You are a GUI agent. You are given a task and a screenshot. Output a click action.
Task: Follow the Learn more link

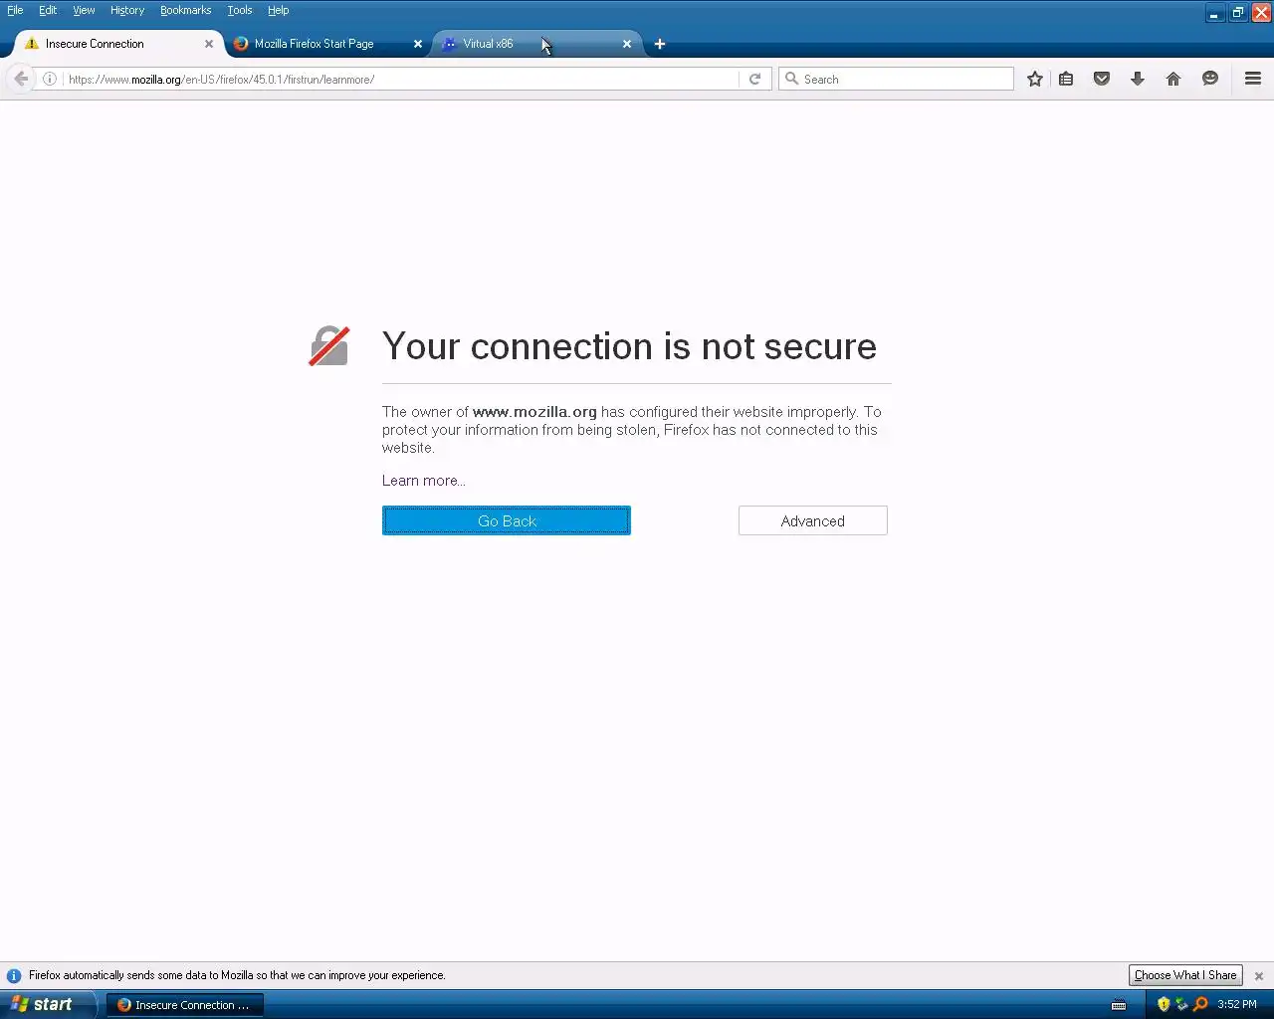[424, 481]
